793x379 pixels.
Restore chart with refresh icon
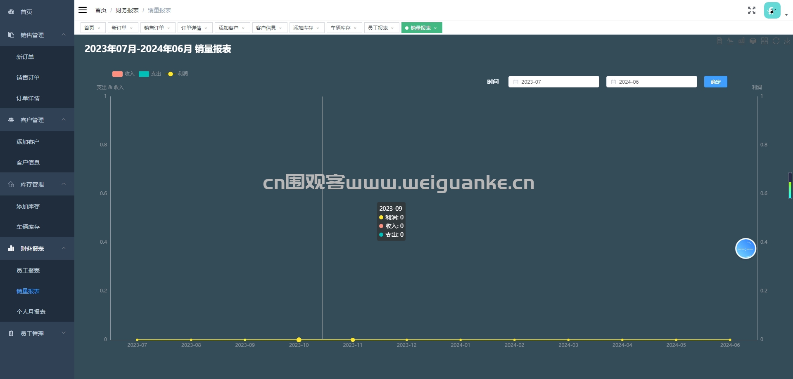point(776,41)
